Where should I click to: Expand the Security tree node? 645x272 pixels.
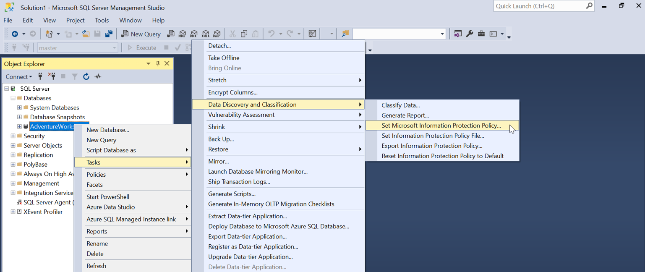tap(12, 136)
